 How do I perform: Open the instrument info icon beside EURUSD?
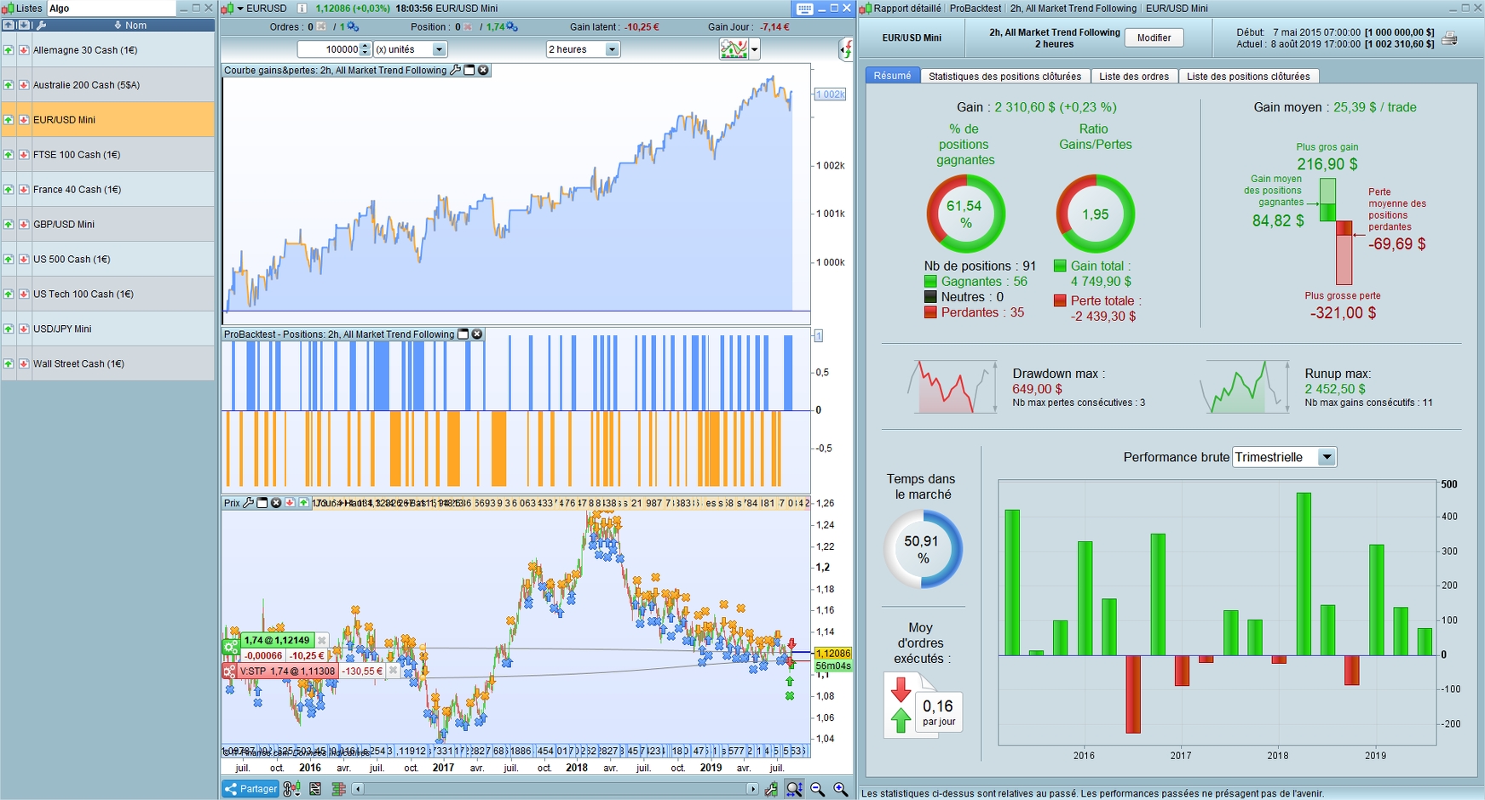[302, 9]
